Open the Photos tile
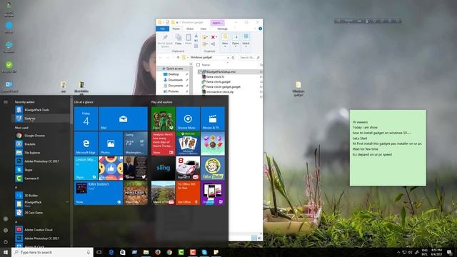Image resolution: width=457 pixels, height=257 pixels. 111,143
